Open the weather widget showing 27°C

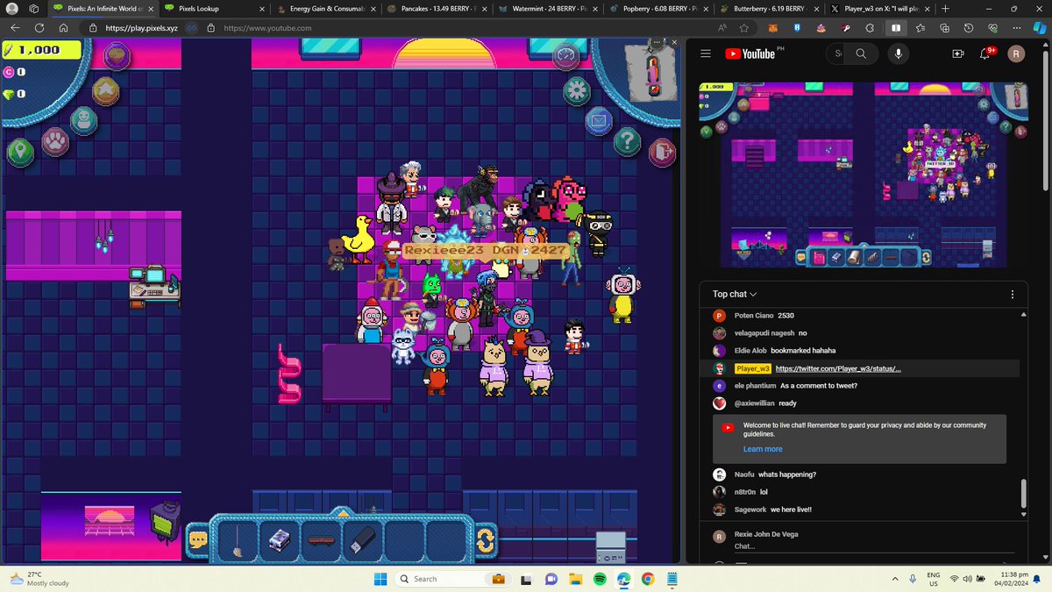40,579
